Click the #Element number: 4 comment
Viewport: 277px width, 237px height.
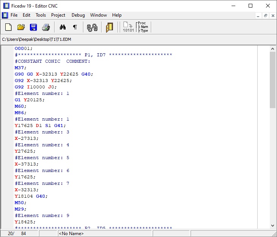click(x=42, y=145)
